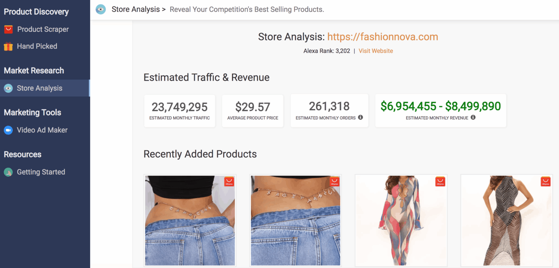Click the Visit Website link

(x=376, y=51)
